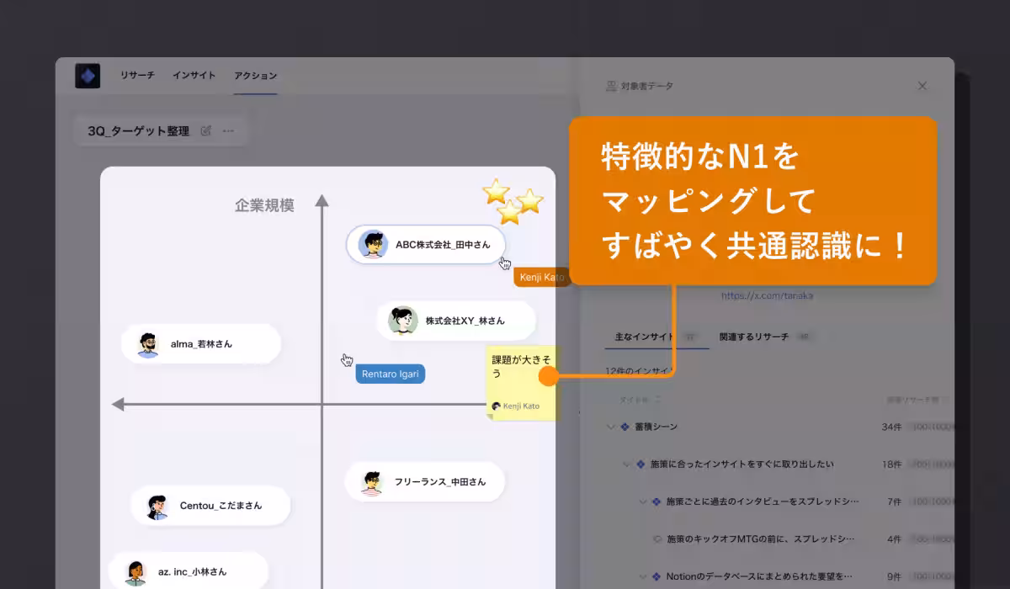The height and width of the screenshot is (589, 1010).
Task: Open the https://x.com/tanaka link
Action: [767, 295]
